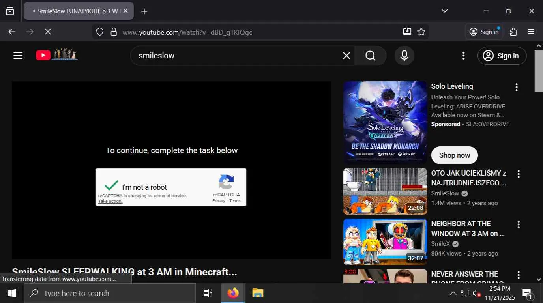Open the tracking protection shield panel
Screen dimensions: 543x303
(x=100, y=32)
